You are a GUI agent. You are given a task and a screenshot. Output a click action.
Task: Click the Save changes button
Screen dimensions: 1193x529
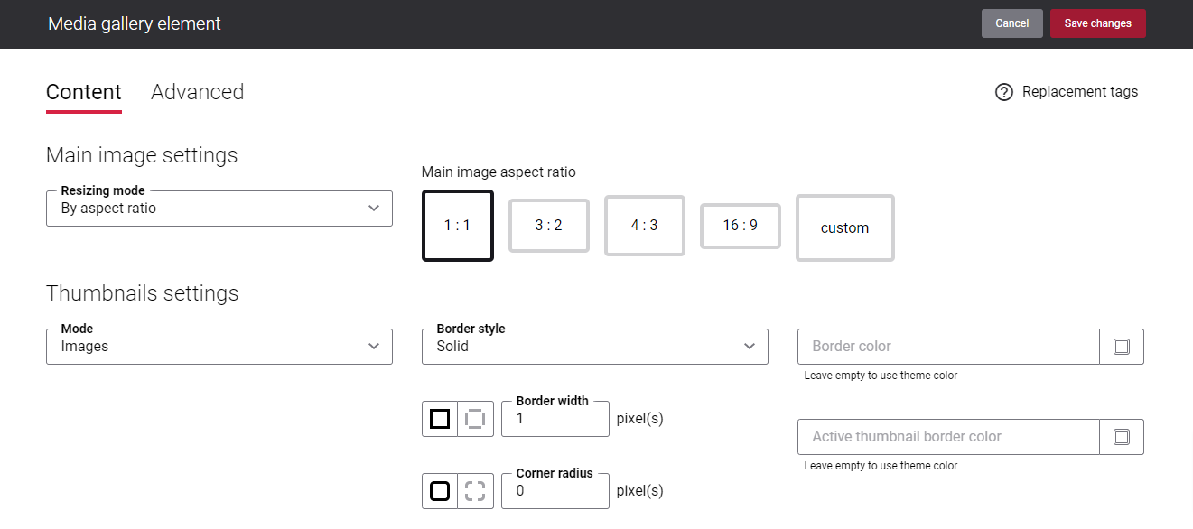pos(1098,23)
